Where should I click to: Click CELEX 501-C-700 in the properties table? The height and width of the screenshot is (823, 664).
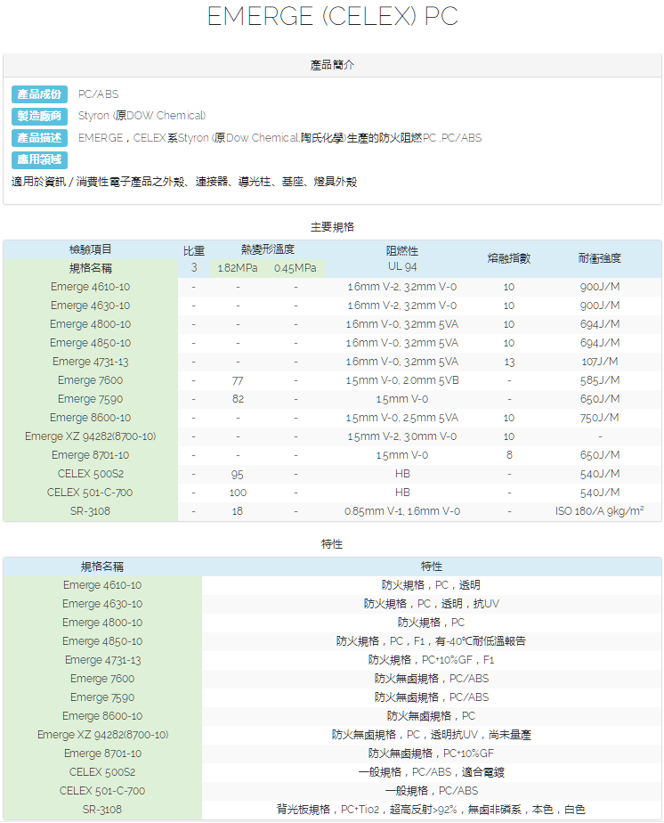click(102, 790)
